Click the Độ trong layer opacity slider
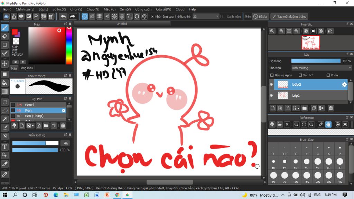This screenshot has width=354, height=199. [316, 61]
